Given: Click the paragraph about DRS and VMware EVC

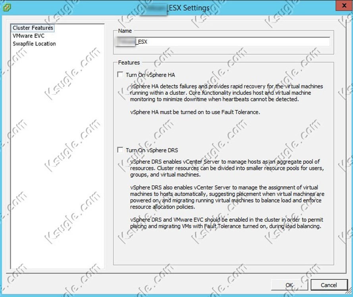Looking at the screenshot, I should pos(225,222).
